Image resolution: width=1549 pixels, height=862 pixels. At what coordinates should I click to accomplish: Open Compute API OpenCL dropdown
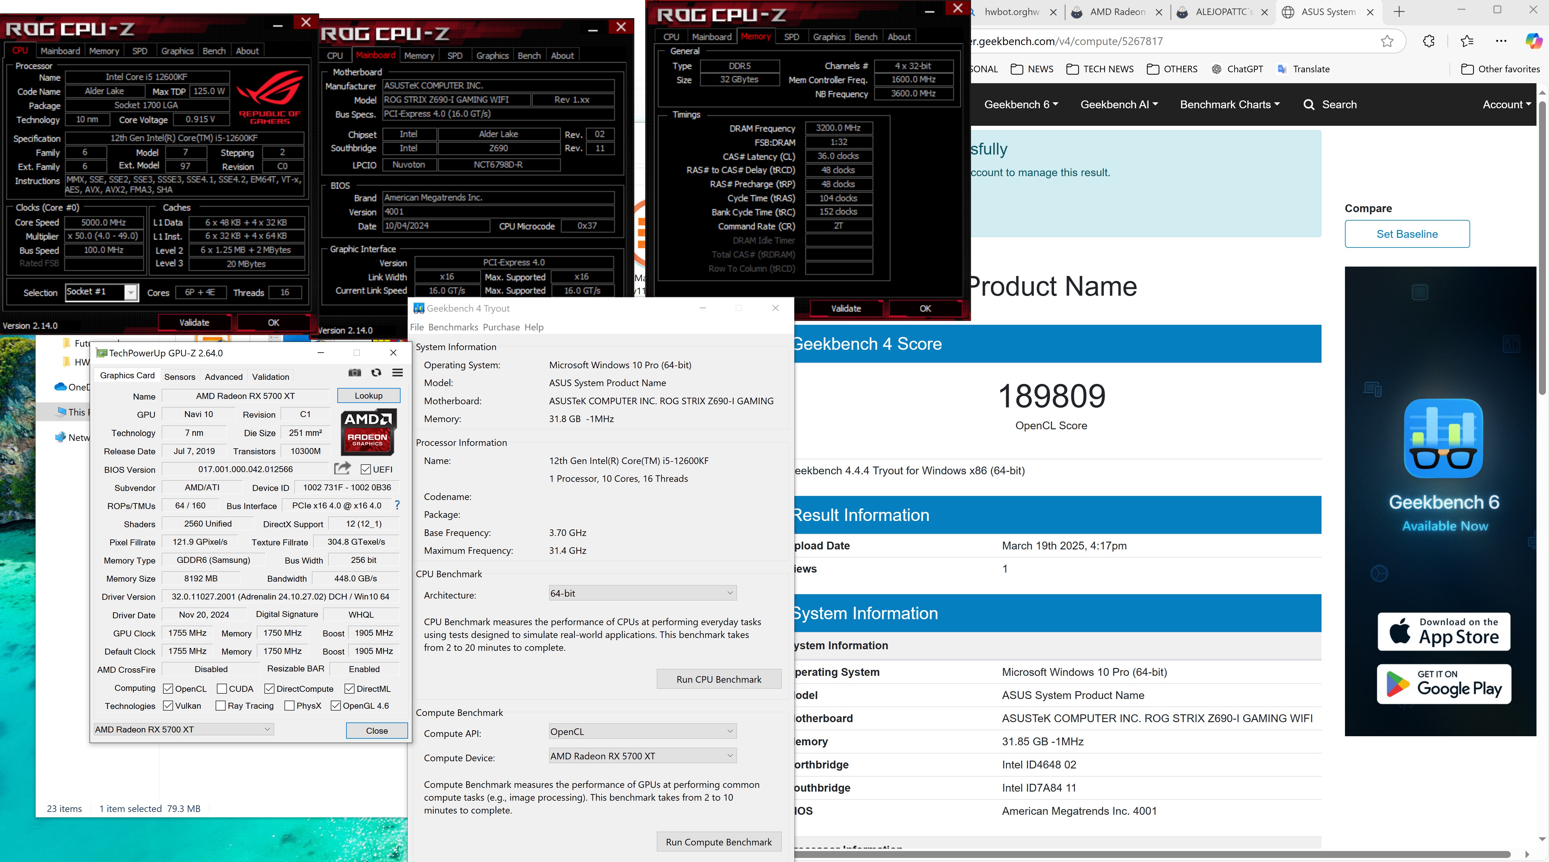coord(642,732)
